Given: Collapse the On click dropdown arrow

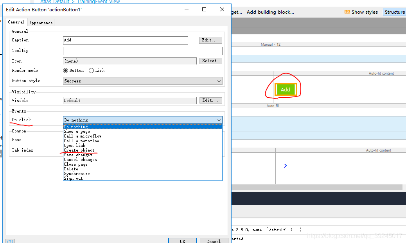Looking at the screenshot, I should 219,120.
